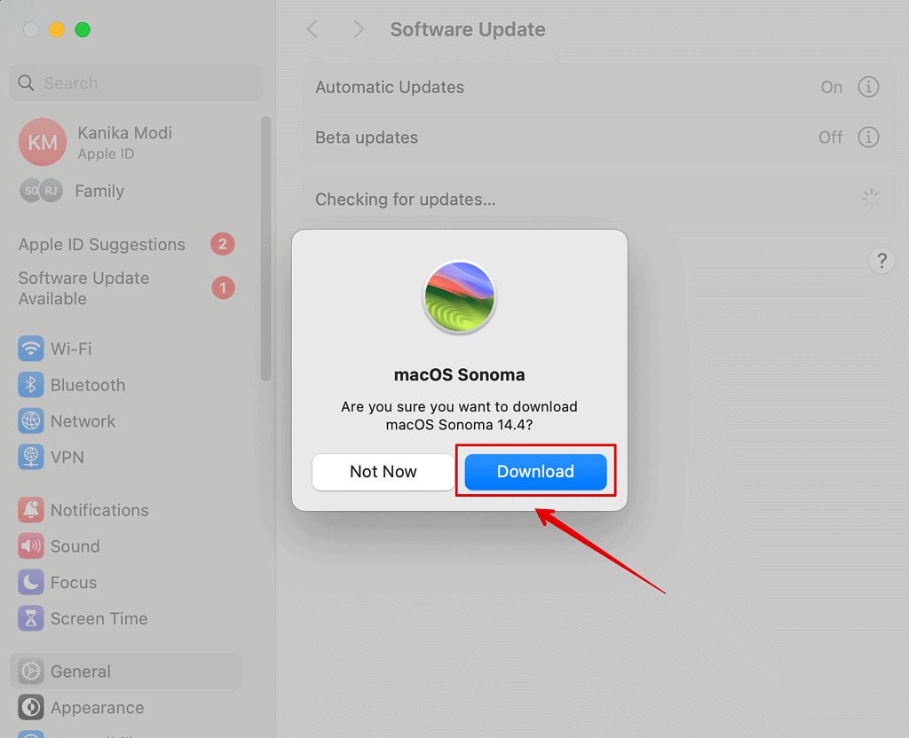
Task: Open Notifications via bell icon
Action: click(x=31, y=510)
